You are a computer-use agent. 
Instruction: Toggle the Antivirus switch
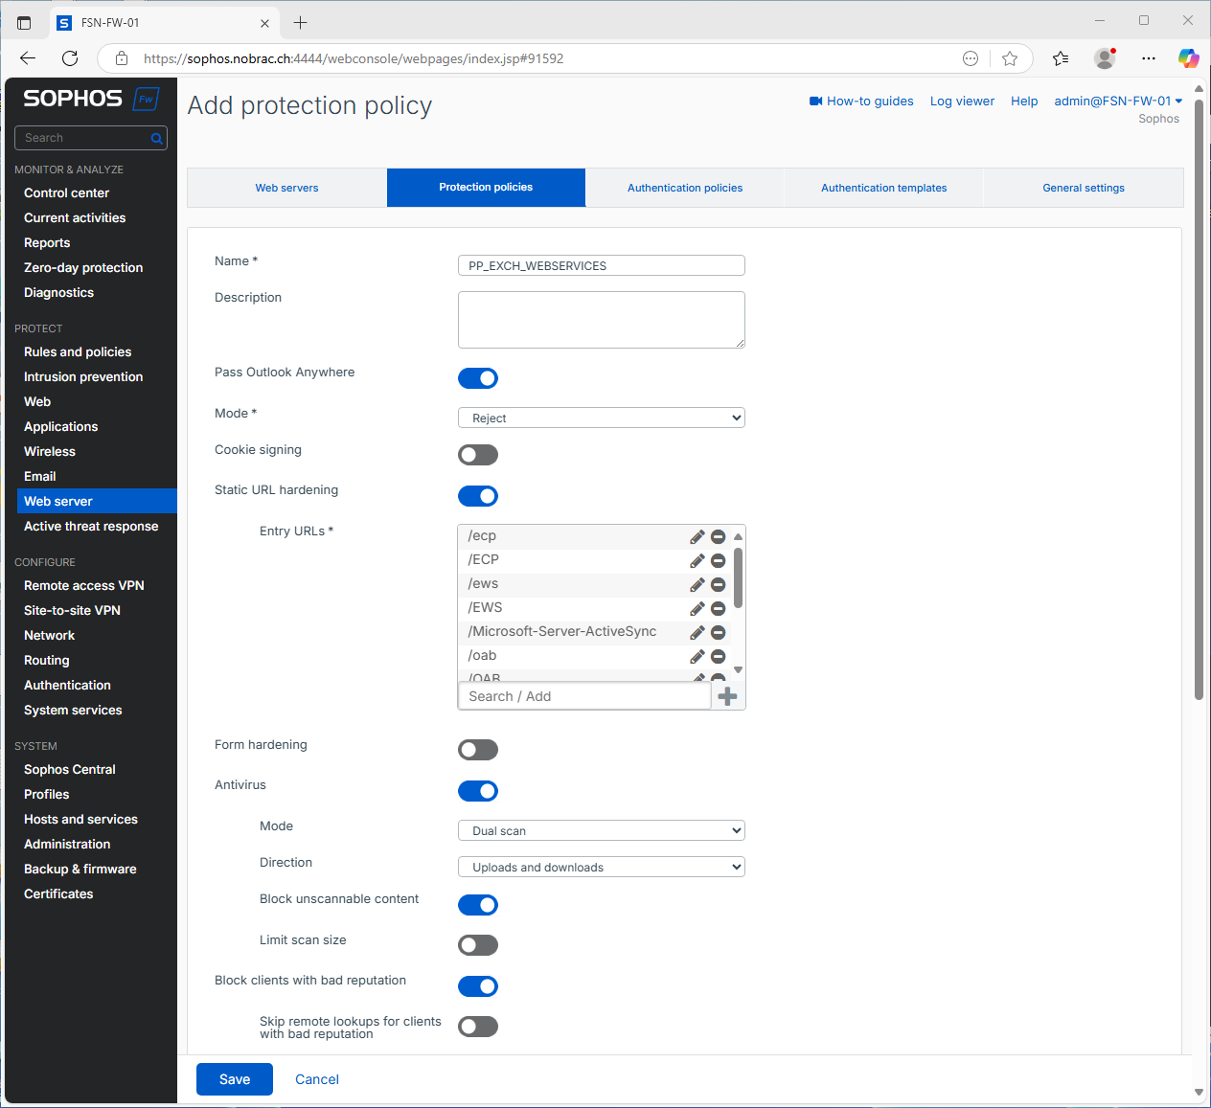pos(478,791)
